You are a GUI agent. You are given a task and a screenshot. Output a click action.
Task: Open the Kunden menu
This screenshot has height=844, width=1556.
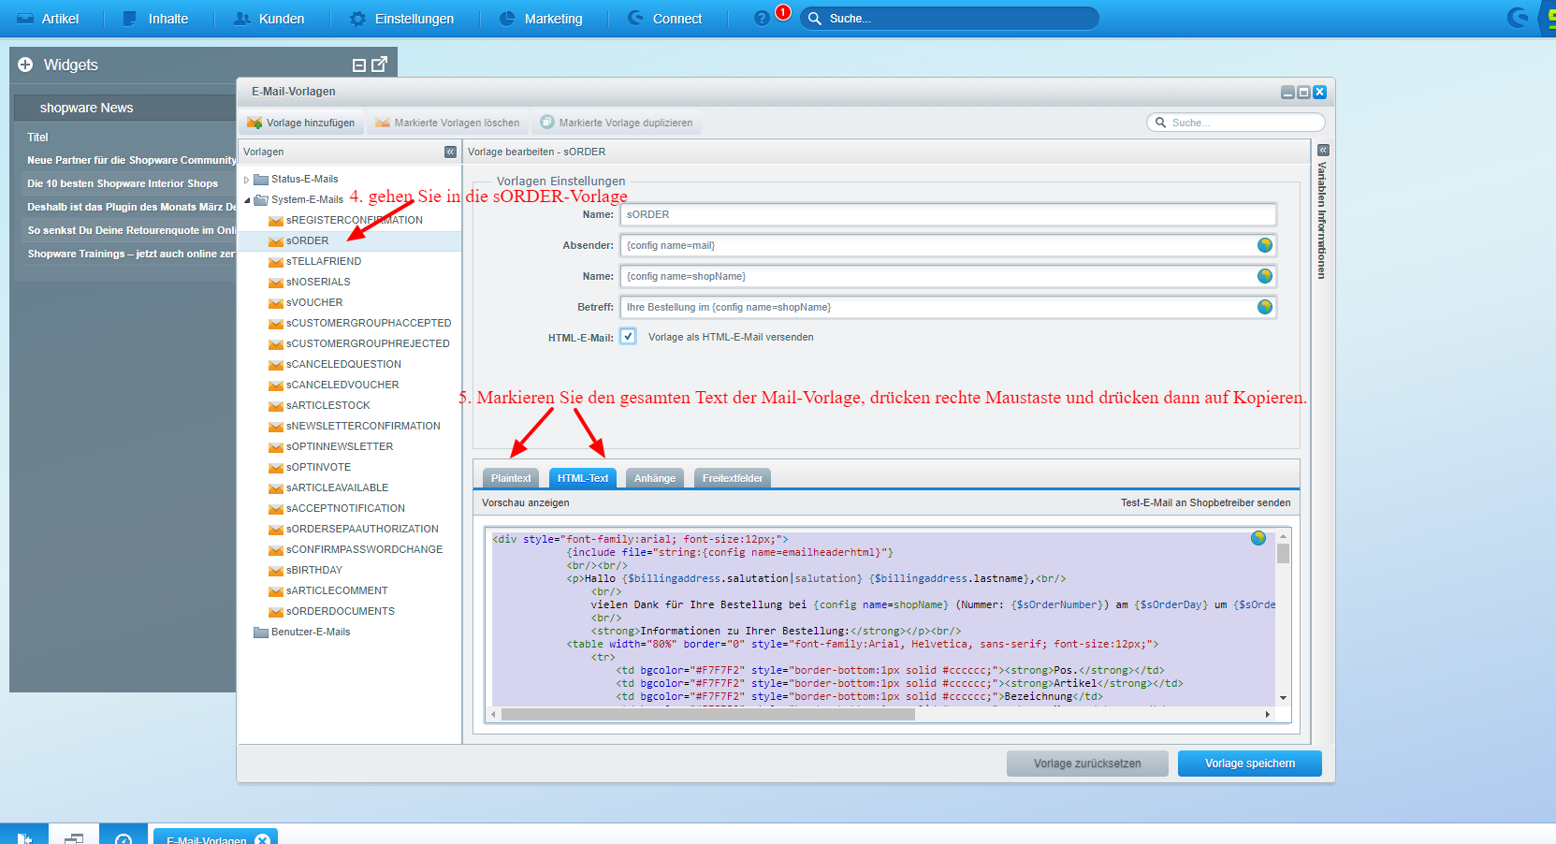269,19
